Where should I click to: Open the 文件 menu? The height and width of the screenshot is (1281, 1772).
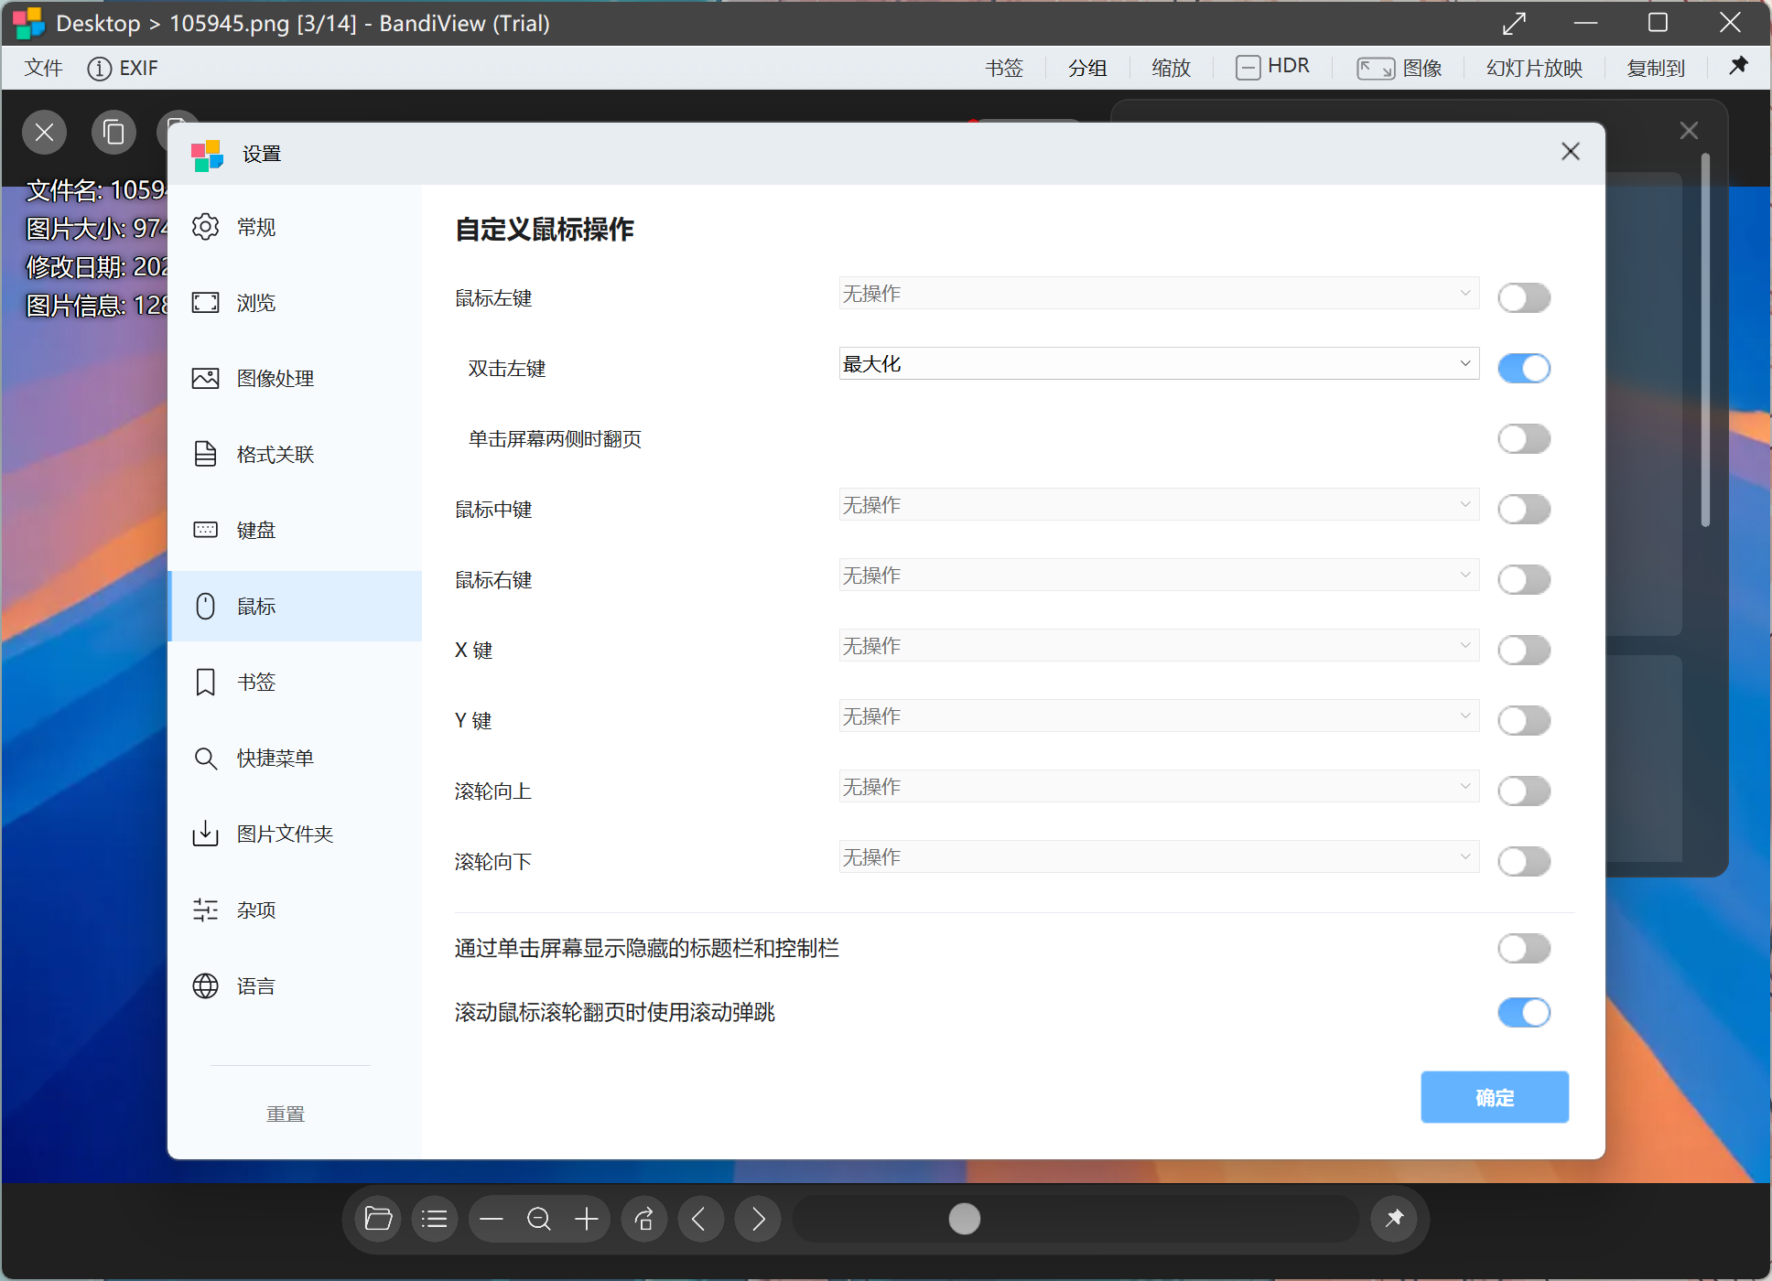tap(43, 69)
